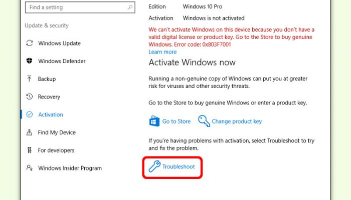
Task: Click the Troubleshoot wrench icon
Action: [x=154, y=166]
